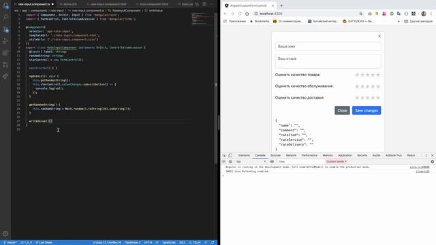Image resolution: width=436 pixels, height=245 pixels.
Task: Open the console context 'top' dropdown
Action: coord(251,161)
